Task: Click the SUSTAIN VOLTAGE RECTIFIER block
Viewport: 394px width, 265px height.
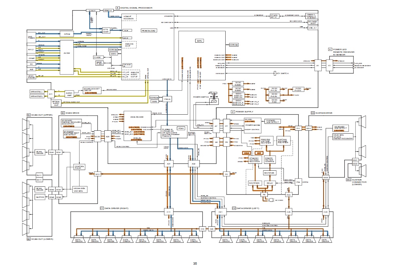Action: 283,141
